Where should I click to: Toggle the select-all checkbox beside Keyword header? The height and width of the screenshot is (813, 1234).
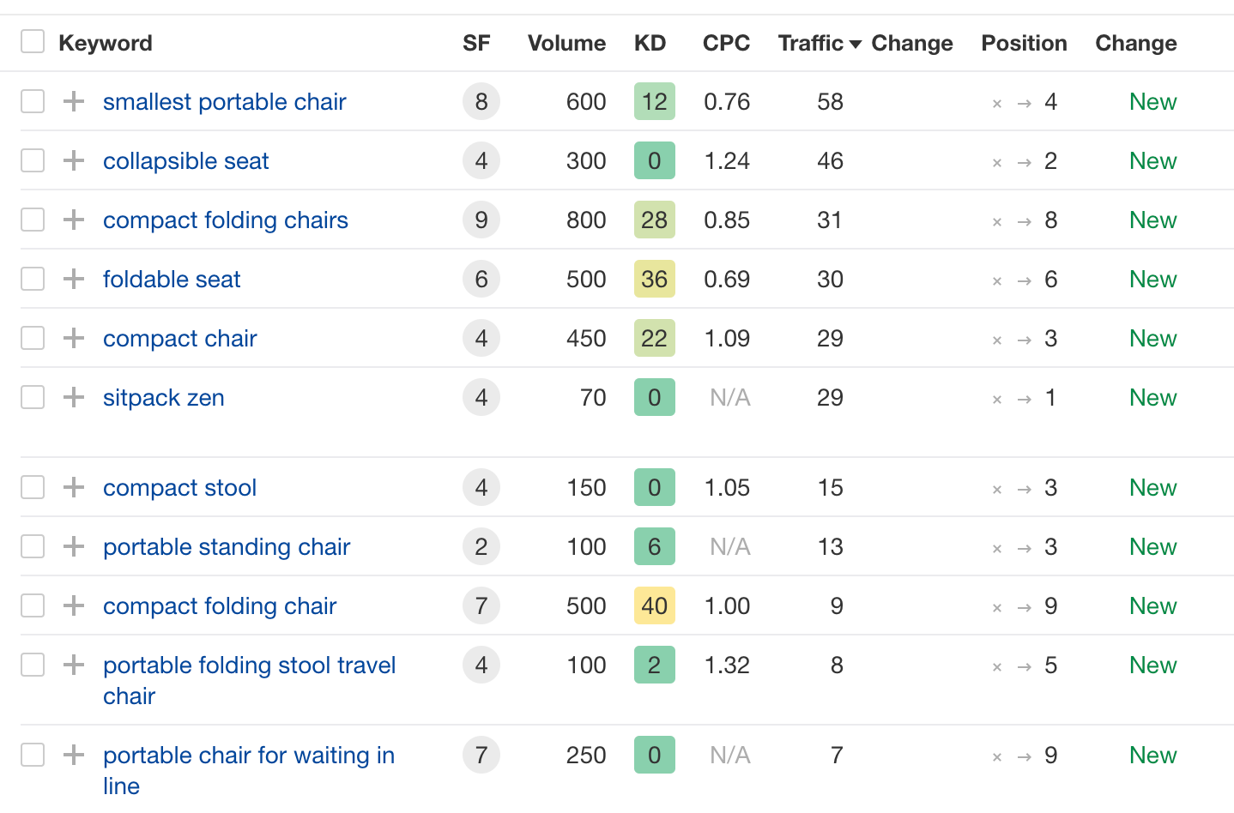[x=33, y=41]
